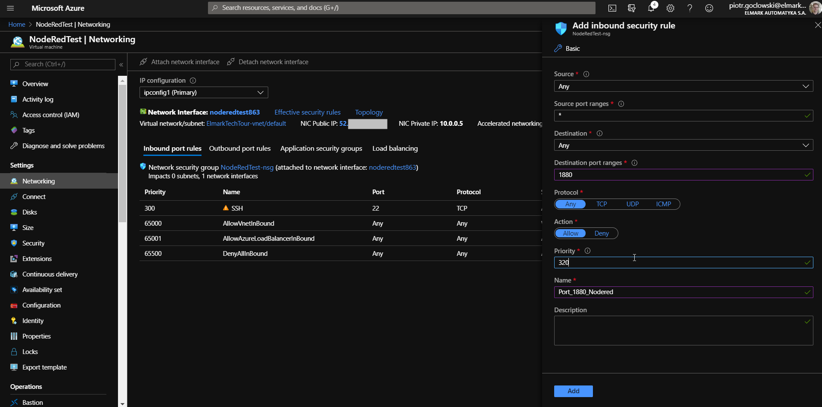Open portal settings gear

(x=670, y=8)
